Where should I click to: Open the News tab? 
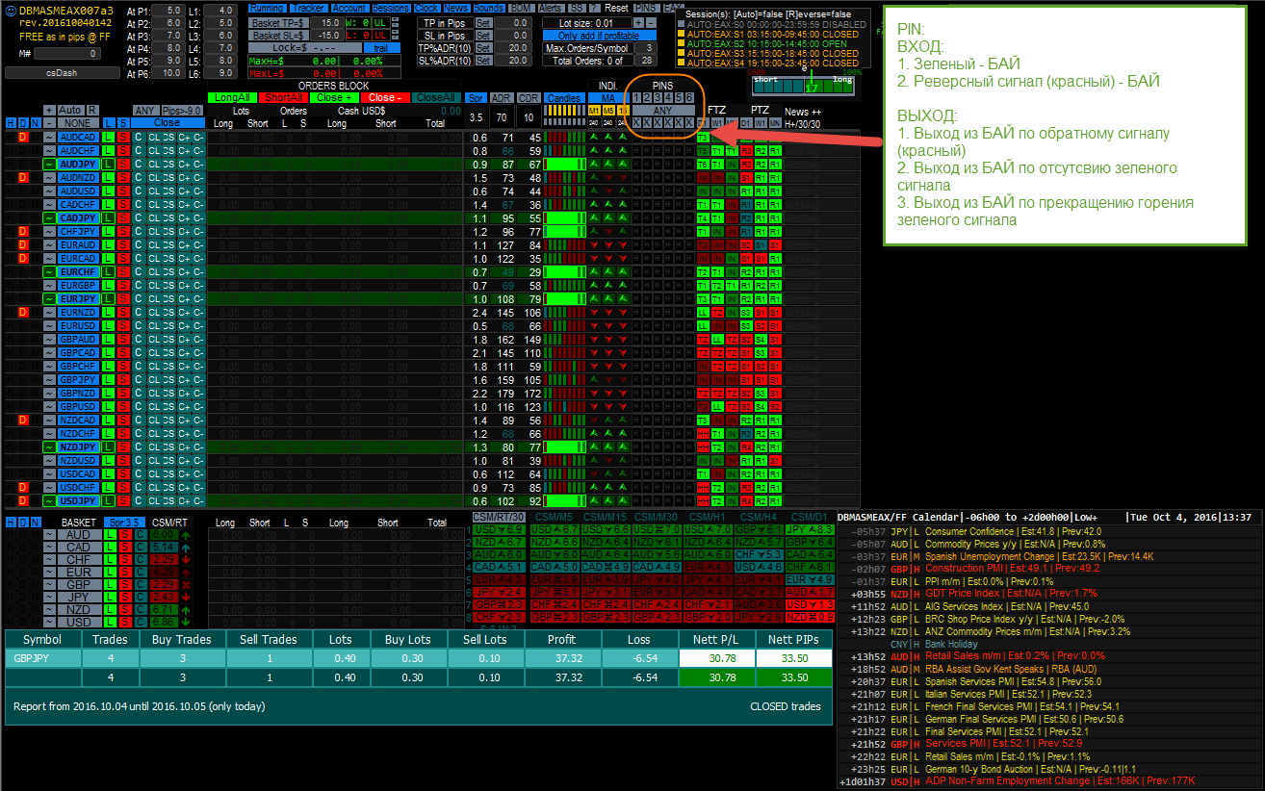(456, 8)
